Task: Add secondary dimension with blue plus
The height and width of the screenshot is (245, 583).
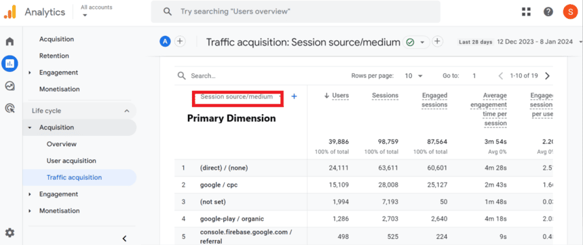Action: (294, 96)
